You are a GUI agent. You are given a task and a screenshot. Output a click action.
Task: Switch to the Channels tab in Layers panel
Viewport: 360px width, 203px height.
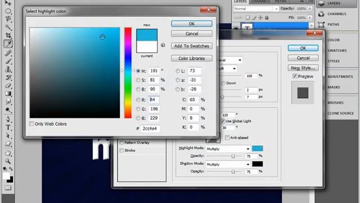pyautogui.click(x=260, y=2)
